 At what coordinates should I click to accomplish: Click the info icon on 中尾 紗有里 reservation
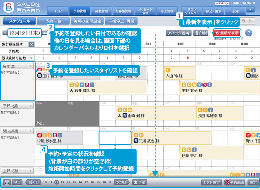[60, 135]
